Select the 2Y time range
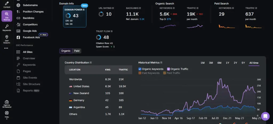273x124 pixels. [x=235, y=63]
